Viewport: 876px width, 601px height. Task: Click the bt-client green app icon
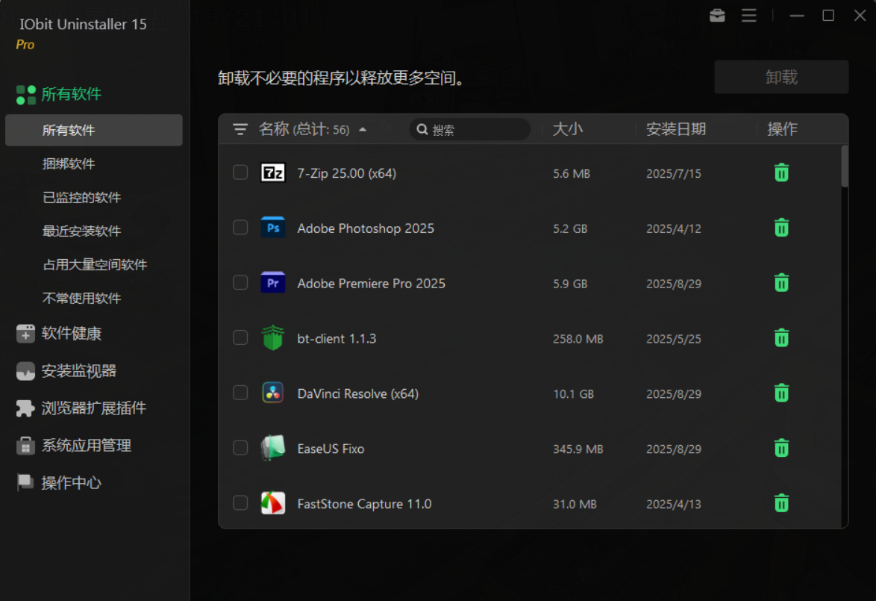(272, 337)
